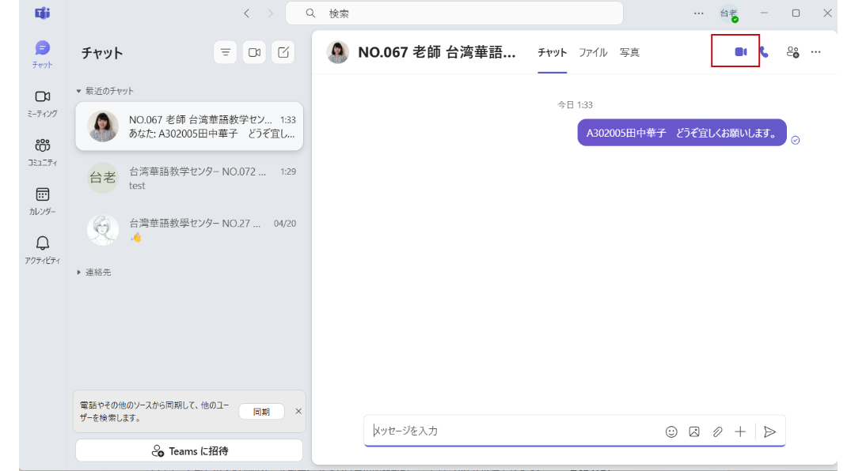Open the カレンダー view in sidebar
This screenshot has width=851, height=471.
click(x=43, y=201)
